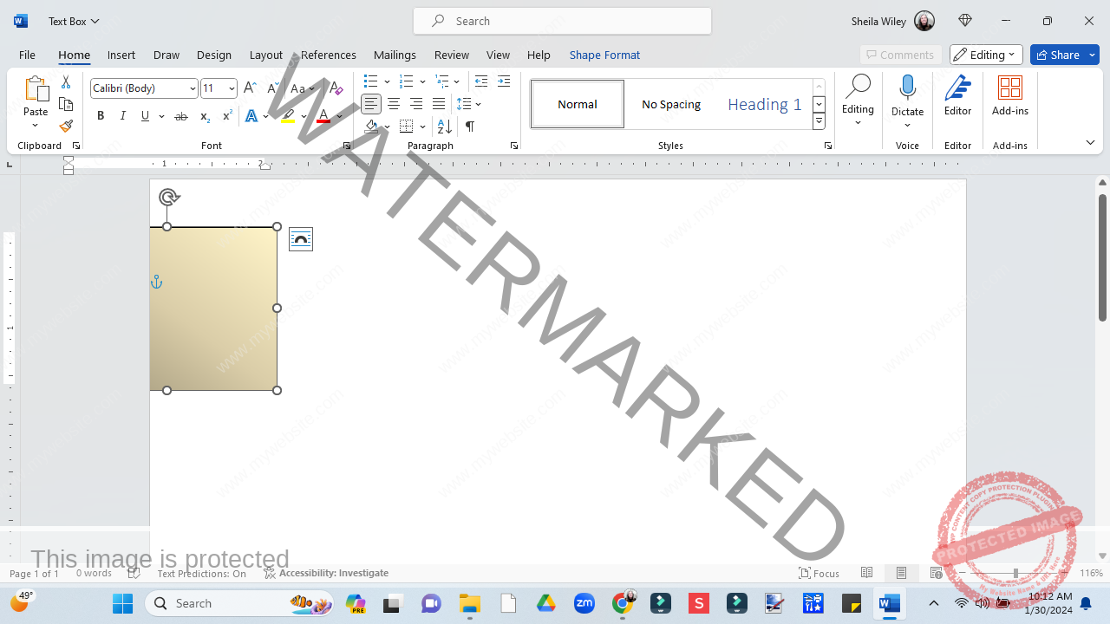1110x624 pixels.
Task: Expand the font size dropdown
Action: [232, 88]
